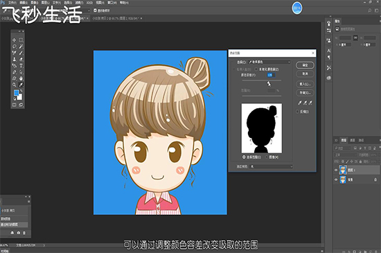Screen dimensions: 381x253
Task: Click the Fuzziness value input field
Action: tap(271, 75)
